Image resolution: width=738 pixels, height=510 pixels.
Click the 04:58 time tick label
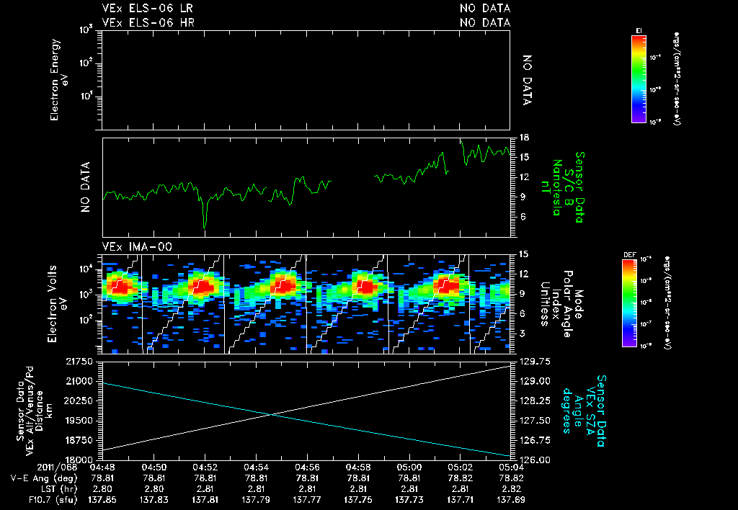(x=359, y=467)
